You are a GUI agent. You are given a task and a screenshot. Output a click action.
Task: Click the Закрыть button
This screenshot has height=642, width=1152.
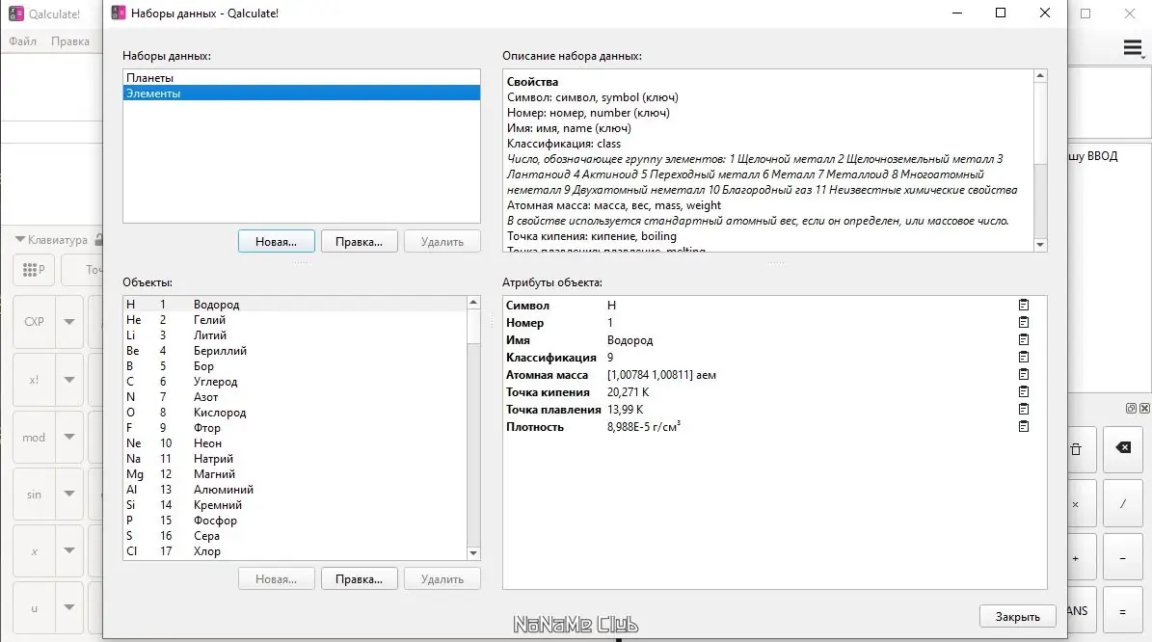tap(1018, 616)
